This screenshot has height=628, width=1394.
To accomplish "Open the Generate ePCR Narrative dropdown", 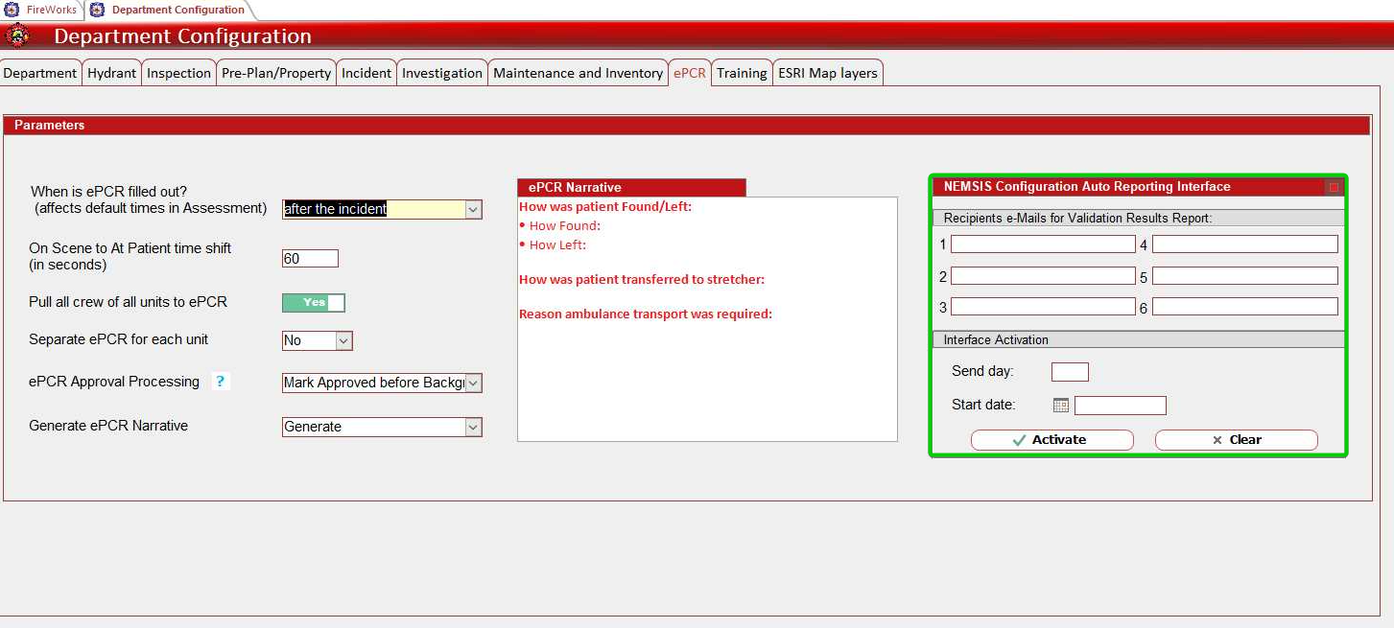I will click(x=472, y=427).
